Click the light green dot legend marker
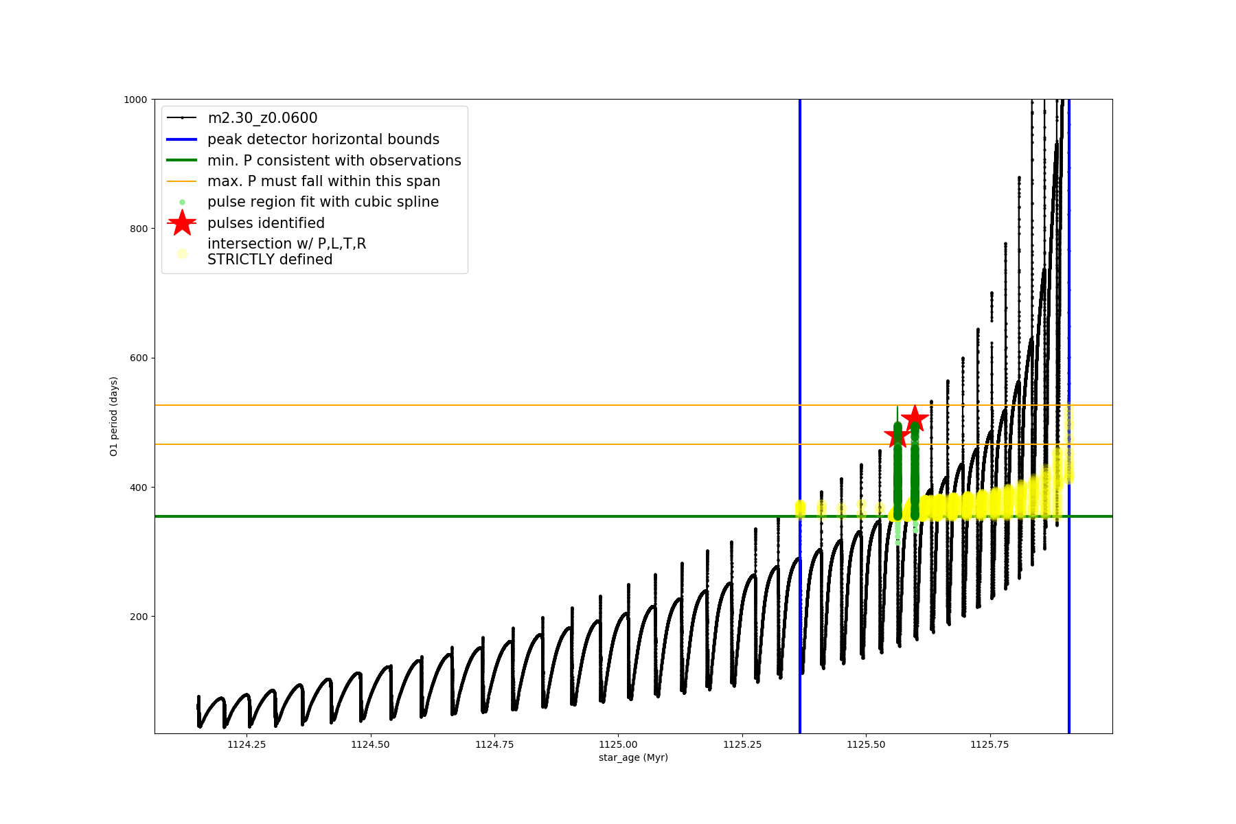The width and height of the screenshot is (1236, 824). tap(182, 202)
